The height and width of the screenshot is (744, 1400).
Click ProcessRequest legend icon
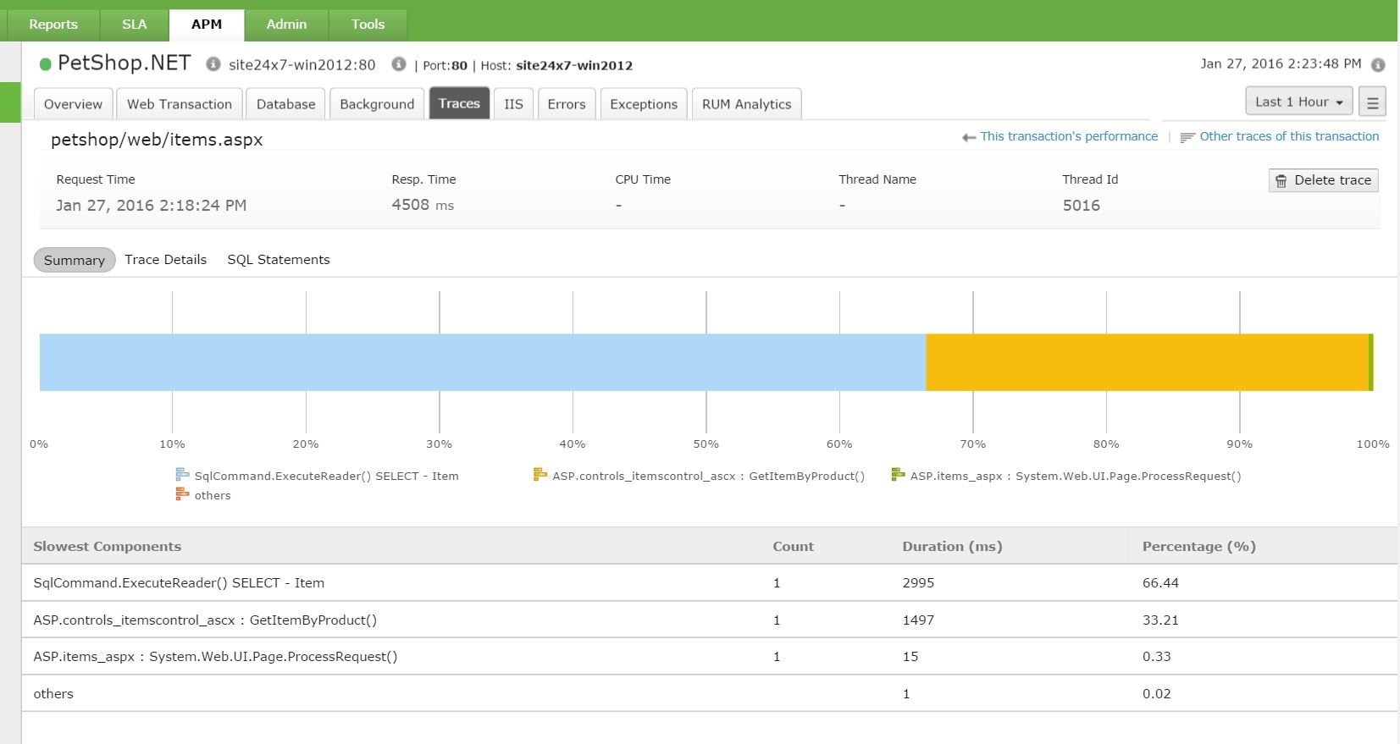(898, 475)
